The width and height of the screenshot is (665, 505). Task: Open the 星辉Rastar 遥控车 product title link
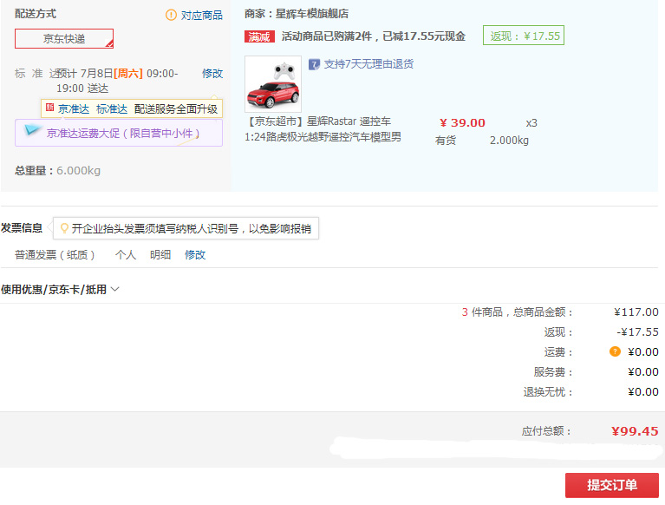(323, 129)
